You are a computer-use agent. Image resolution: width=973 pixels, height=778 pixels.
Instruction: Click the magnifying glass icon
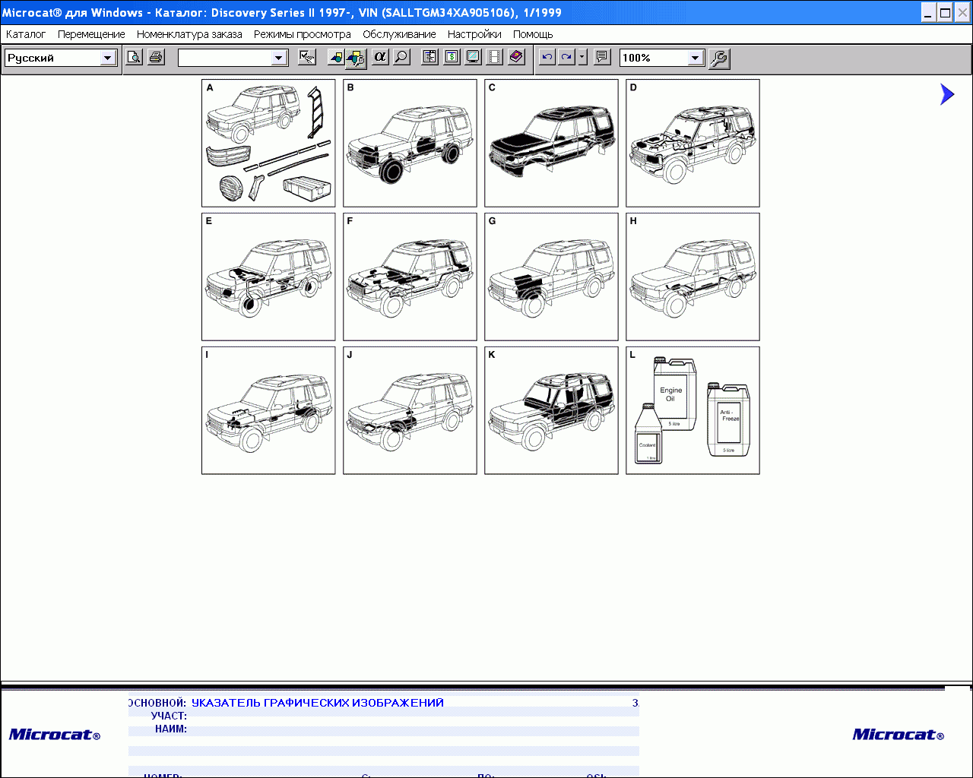pyautogui.click(x=401, y=58)
